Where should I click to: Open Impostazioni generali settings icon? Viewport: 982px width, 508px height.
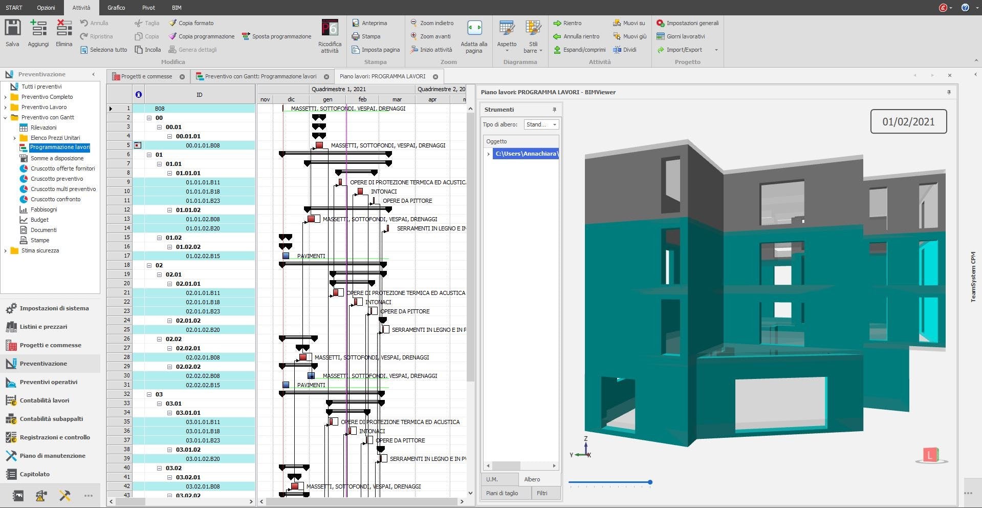[661, 23]
